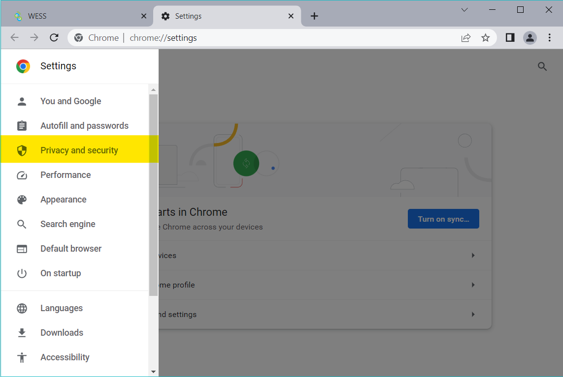
Task: Close the WESS tab
Action: click(144, 16)
